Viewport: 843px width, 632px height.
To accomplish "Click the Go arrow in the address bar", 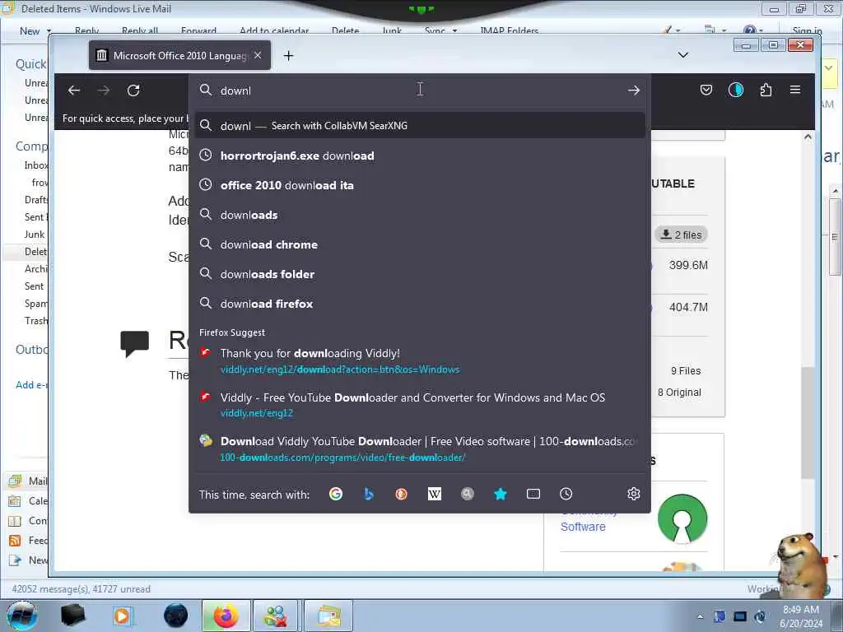I will [x=633, y=91].
